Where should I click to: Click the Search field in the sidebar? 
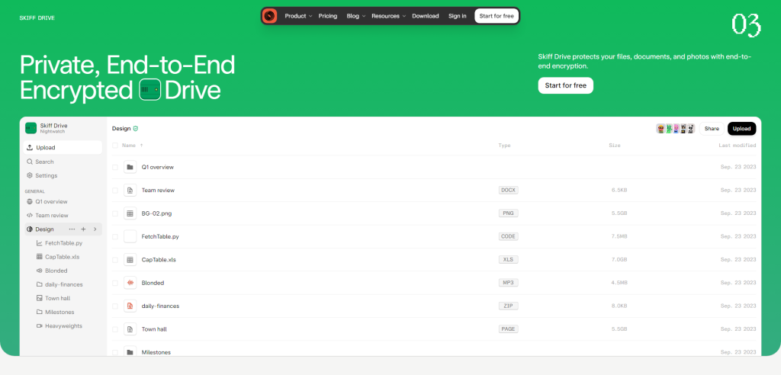[44, 162]
